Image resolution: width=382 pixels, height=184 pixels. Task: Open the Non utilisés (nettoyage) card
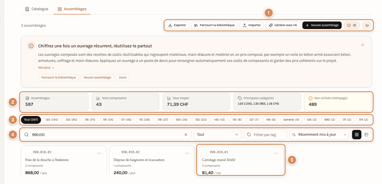coord(338,102)
